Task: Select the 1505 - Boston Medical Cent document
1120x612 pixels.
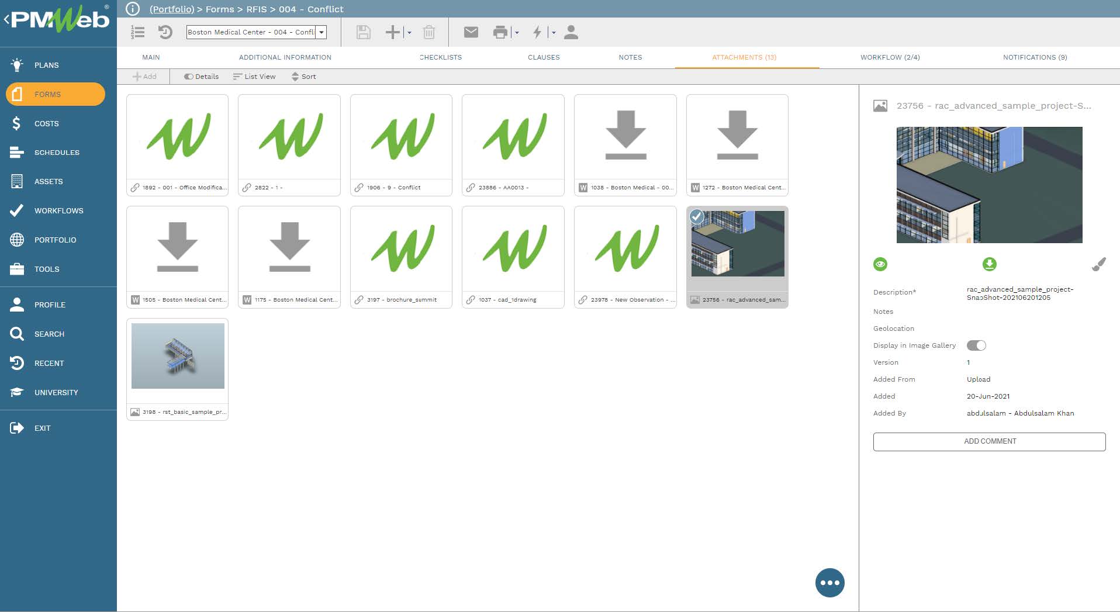Action: point(177,257)
